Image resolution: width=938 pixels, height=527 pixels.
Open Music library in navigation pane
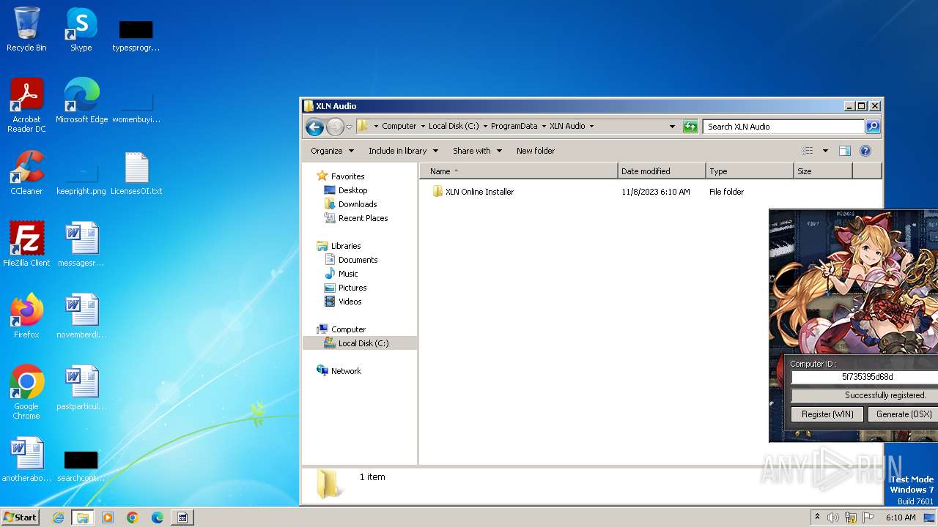click(348, 274)
